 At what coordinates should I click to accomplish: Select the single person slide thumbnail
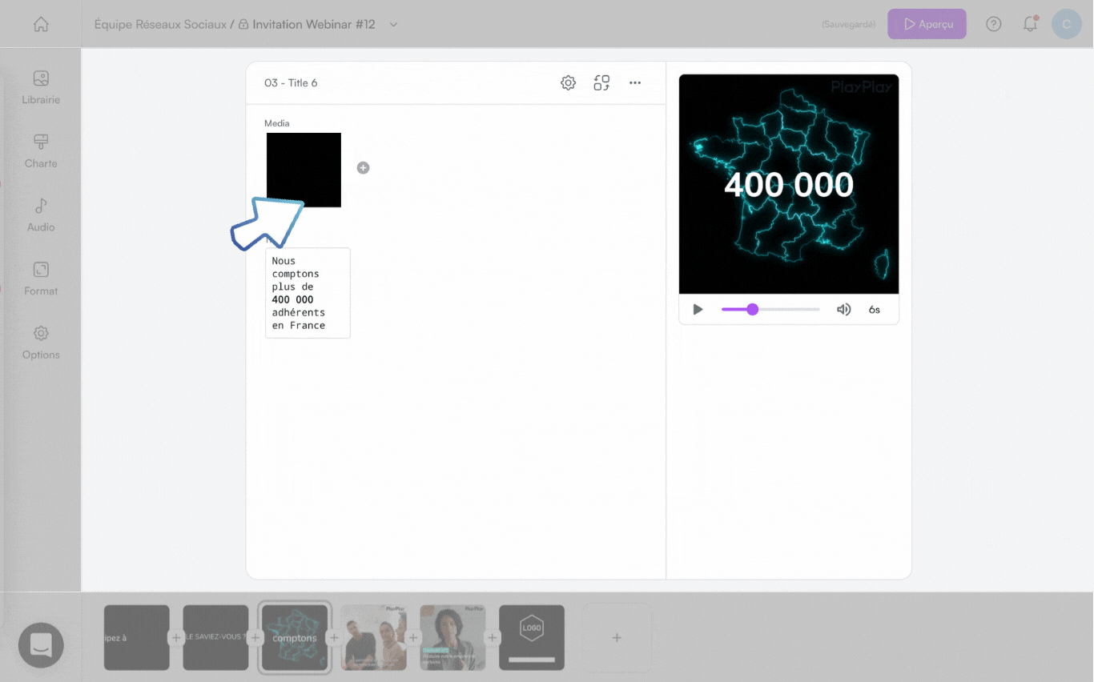coord(452,638)
